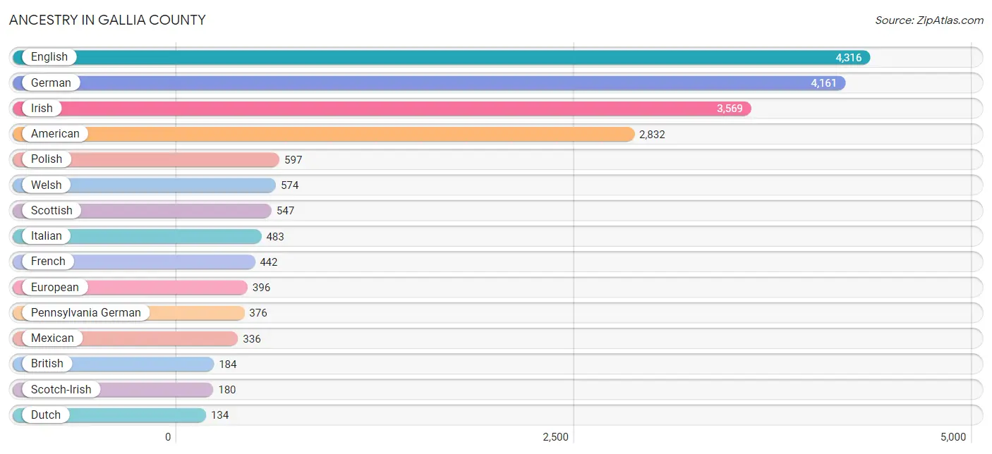Image resolution: width=992 pixels, height=454 pixels.
Task: Click the value 483 beside Italian bar
Action: pyautogui.click(x=275, y=236)
